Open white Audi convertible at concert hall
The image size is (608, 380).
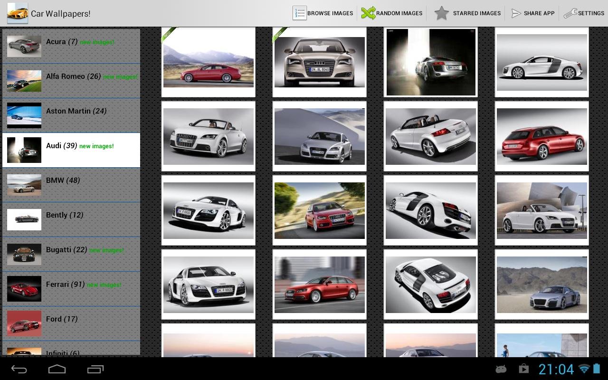point(542,210)
